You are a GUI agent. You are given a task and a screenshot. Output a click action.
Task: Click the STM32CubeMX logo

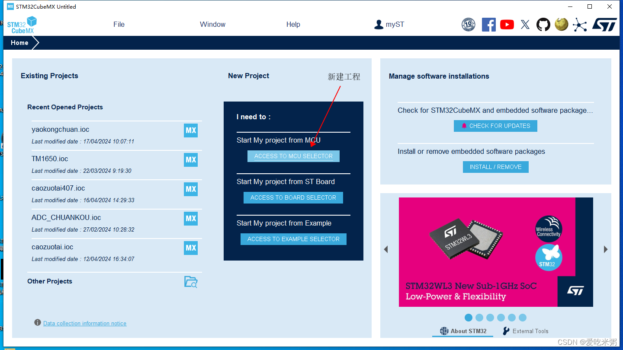pos(22,25)
